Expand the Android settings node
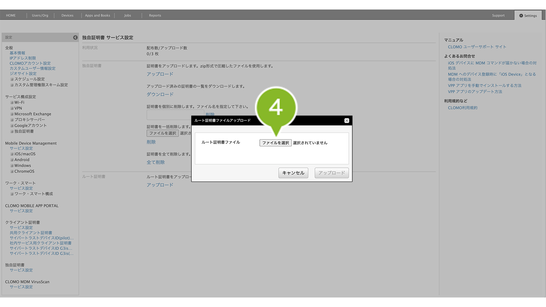 12,160
